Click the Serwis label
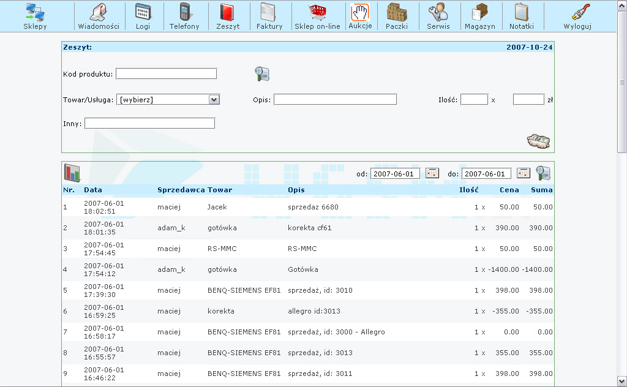Image resolution: width=627 pixels, height=387 pixels. (x=438, y=26)
